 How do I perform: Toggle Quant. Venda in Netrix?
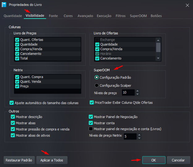(x=17, y=82)
